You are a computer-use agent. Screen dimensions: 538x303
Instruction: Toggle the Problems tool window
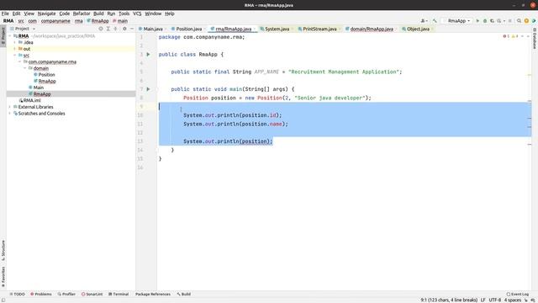[x=41, y=294]
